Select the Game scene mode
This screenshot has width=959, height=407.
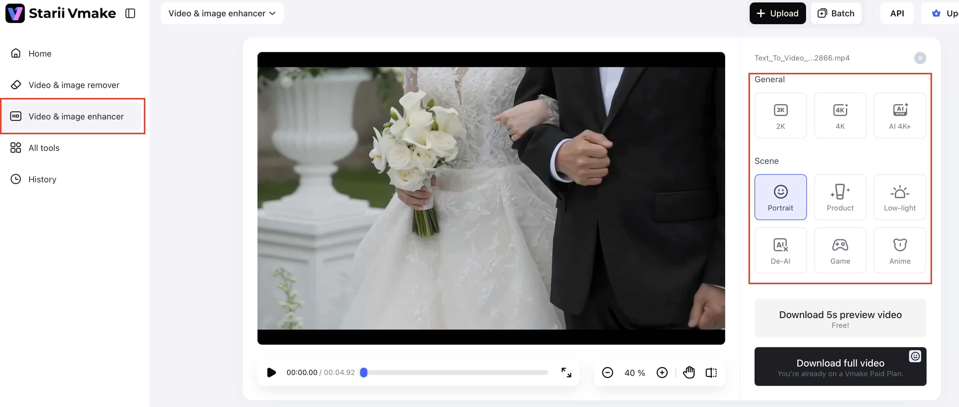840,250
